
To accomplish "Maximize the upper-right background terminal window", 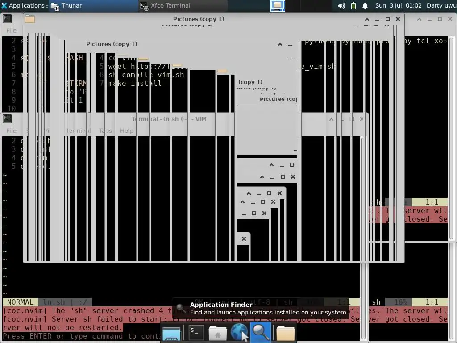I will [440, 19].
